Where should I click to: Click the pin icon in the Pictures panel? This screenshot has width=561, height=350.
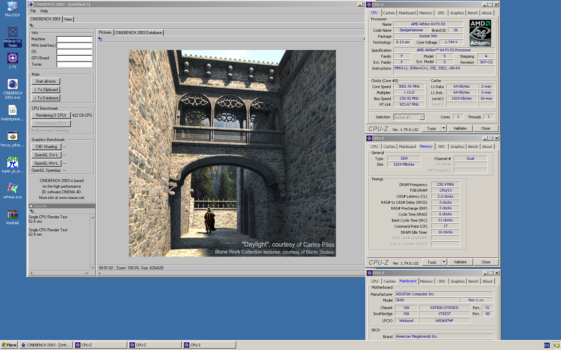coord(100,39)
